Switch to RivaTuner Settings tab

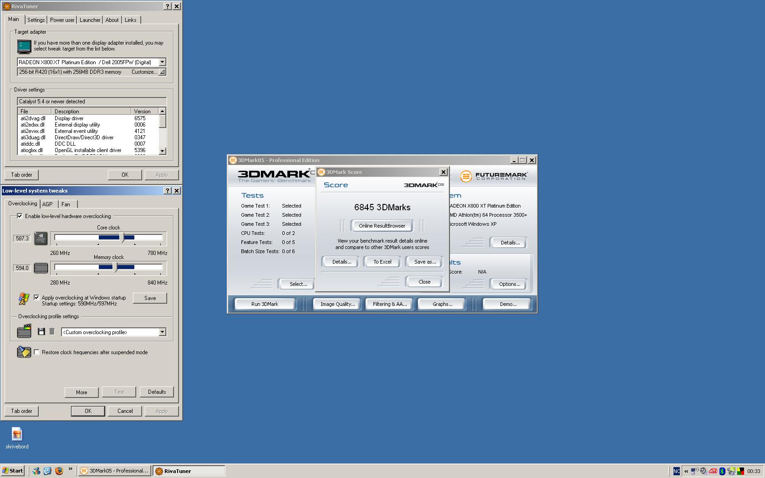pos(36,20)
